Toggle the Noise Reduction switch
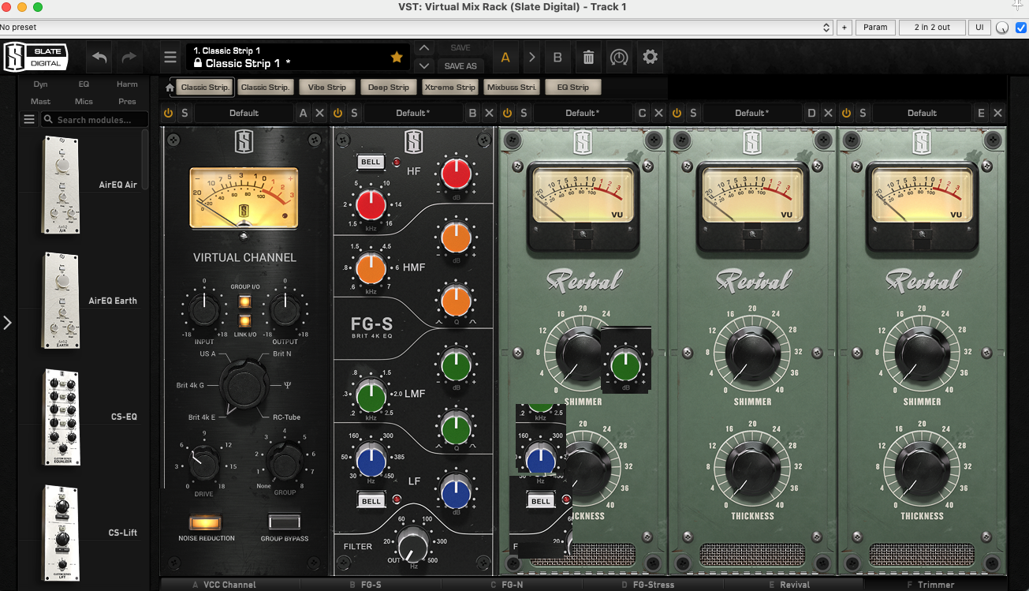 click(x=206, y=522)
